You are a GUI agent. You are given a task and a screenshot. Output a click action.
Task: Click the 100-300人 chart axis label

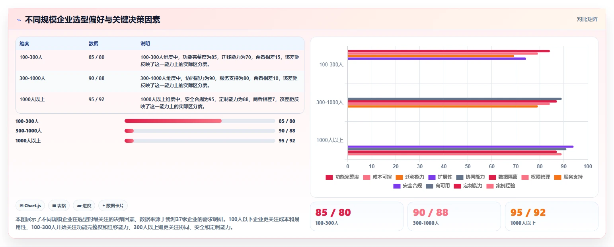point(331,64)
